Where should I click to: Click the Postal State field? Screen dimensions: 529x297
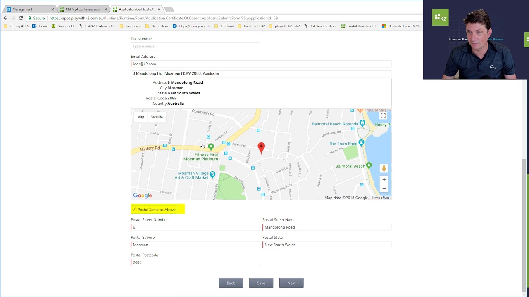327,245
